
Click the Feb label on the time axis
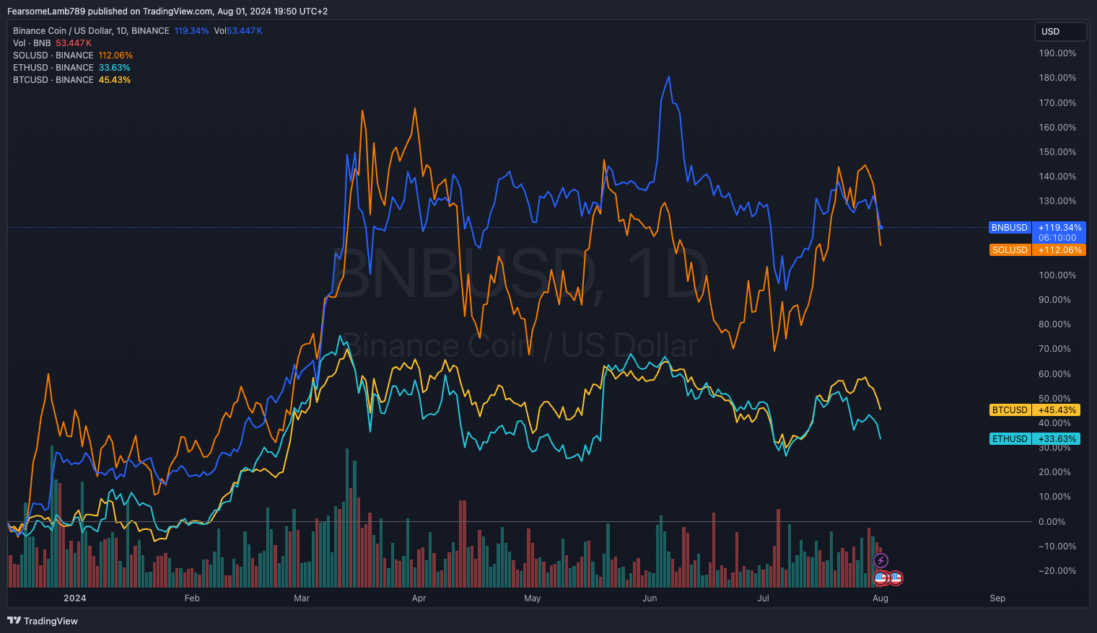[192, 598]
